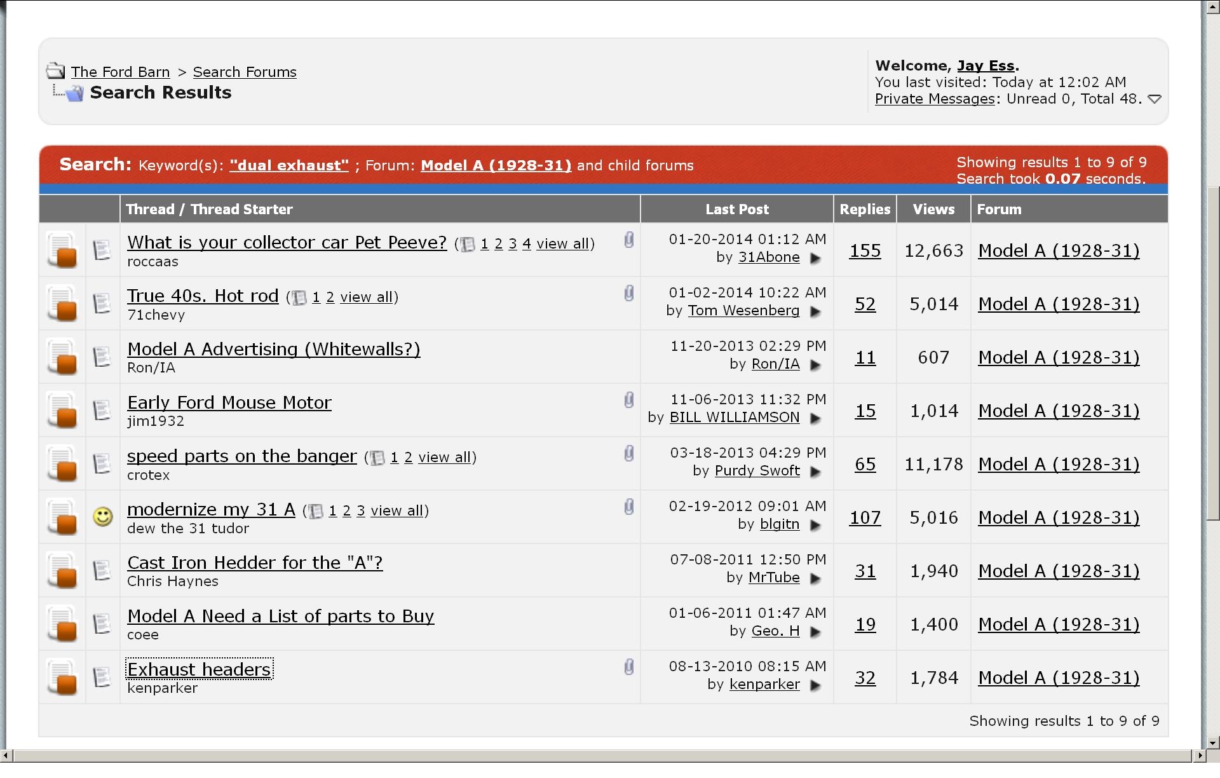Click thread status icon for Cast Iron Hedder
This screenshot has height=778, width=1220.
pyautogui.click(x=62, y=570)
